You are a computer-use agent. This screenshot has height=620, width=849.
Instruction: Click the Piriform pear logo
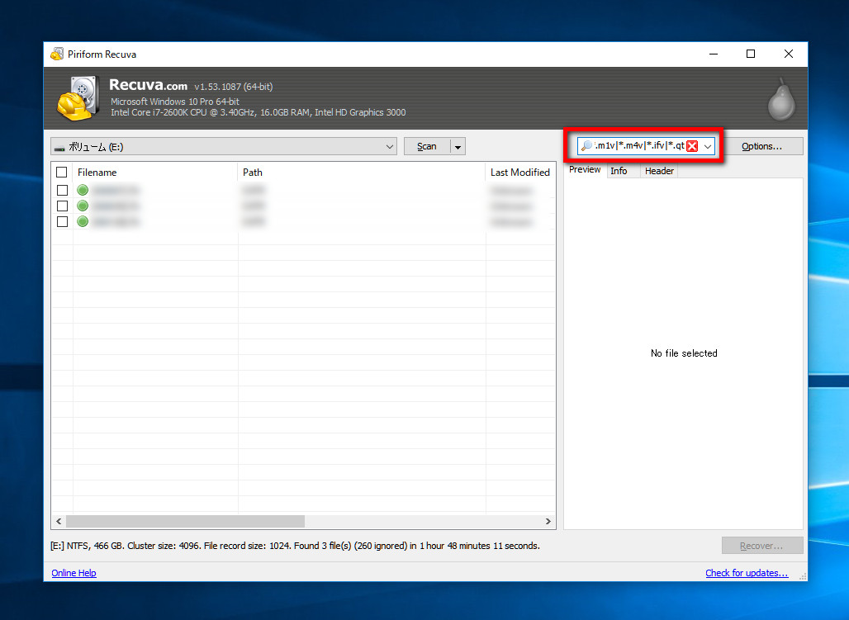pyautogui.click(x=781, y=100)
